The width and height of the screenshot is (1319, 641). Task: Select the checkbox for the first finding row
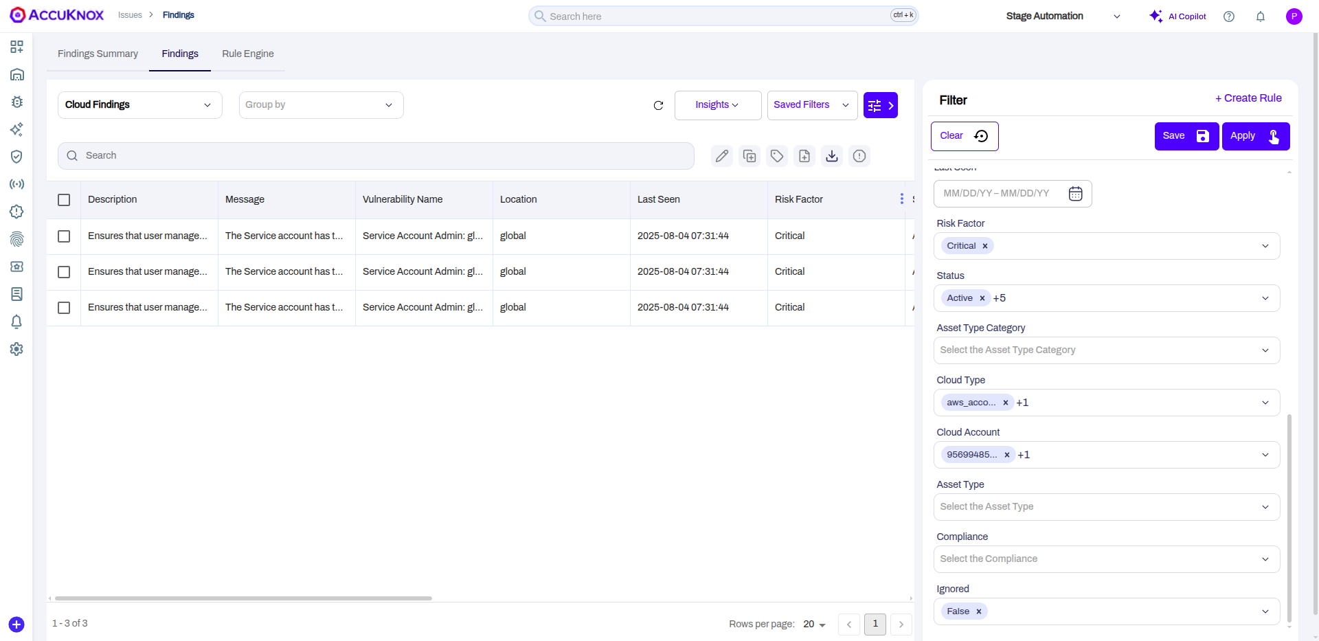pyautogui.click(x=64, y=236)
